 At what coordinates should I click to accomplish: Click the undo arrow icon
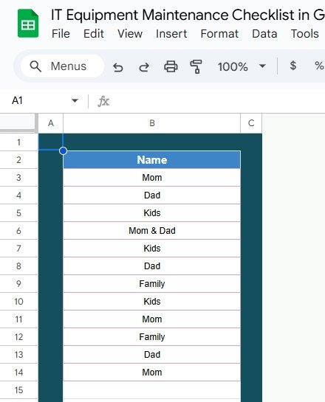point(118,67)
